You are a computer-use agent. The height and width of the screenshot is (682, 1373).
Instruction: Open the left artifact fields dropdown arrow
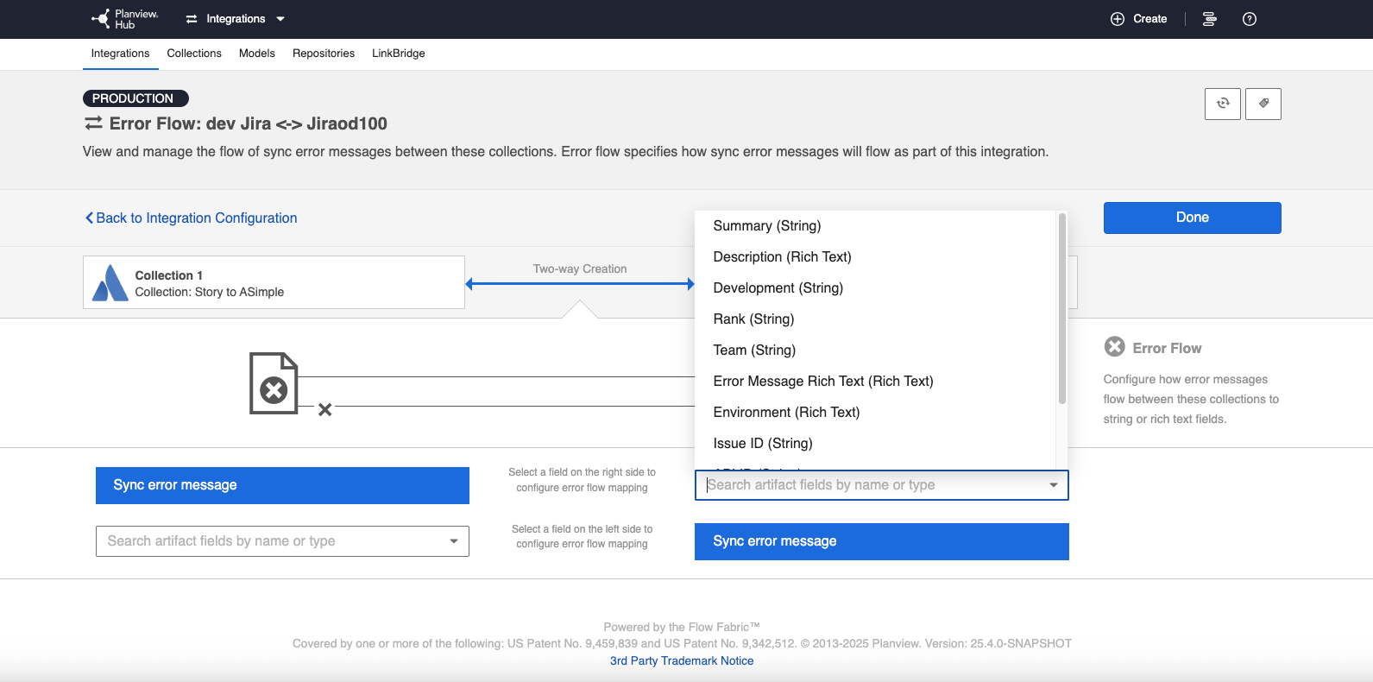point(453,541)
